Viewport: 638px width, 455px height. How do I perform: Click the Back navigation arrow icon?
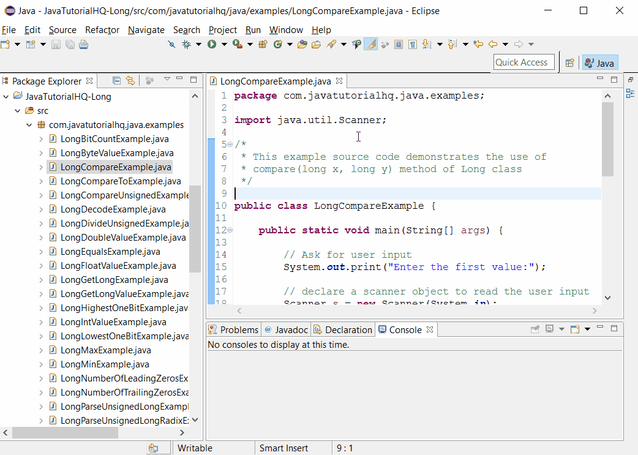pyautogui.click(x=493, y=44)
